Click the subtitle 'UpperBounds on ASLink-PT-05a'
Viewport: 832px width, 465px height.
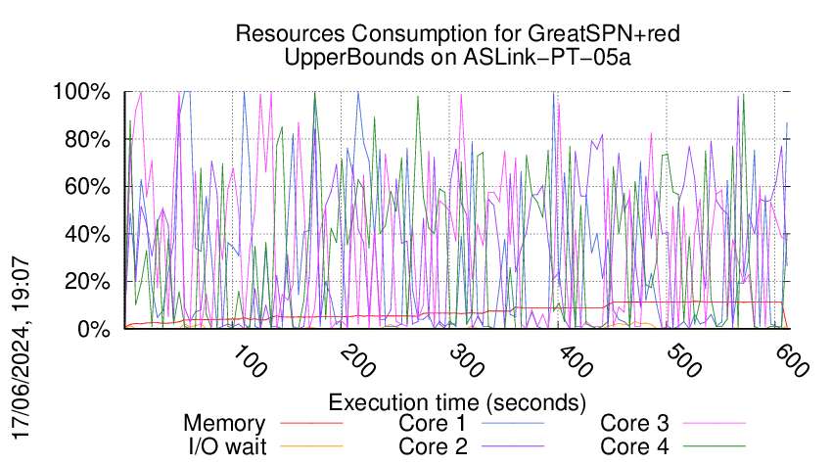(457, 57)
